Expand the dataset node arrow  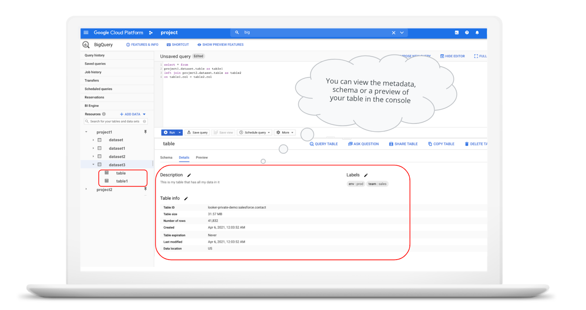click(x=93, y=140)
